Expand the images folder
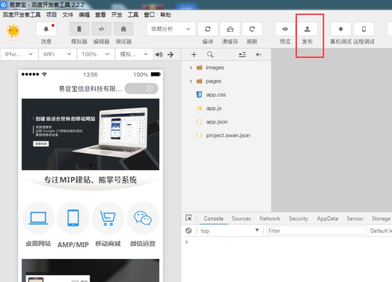392x282 pixels. pos(191,68)
